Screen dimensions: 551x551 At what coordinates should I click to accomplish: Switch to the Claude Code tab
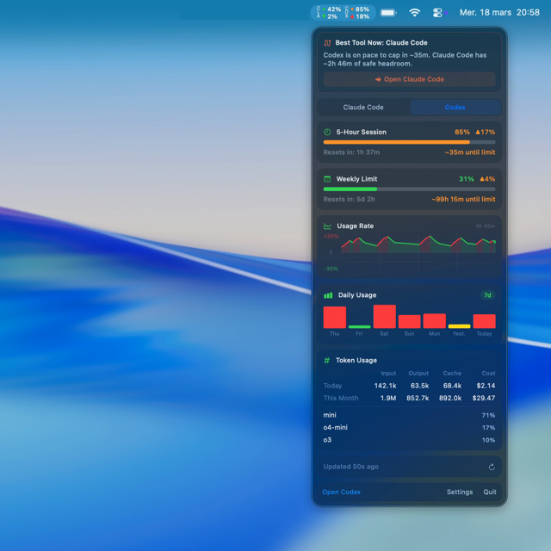pyautogui.click(x=363, y=107)
